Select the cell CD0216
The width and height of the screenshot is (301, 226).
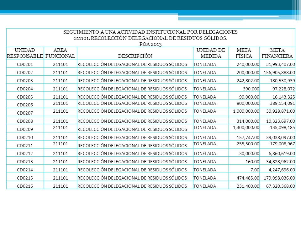point(25,186)
